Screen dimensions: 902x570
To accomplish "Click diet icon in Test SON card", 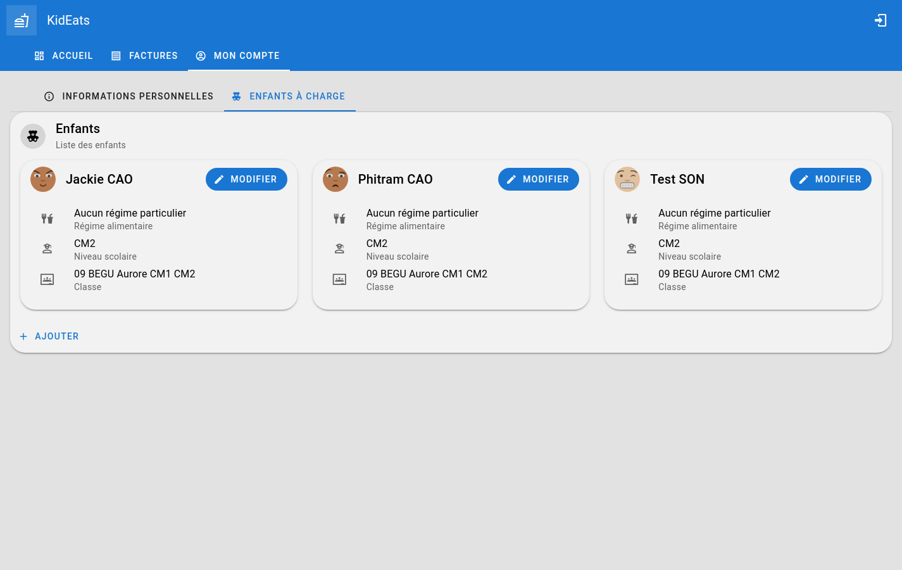I will tap(632, 218).
